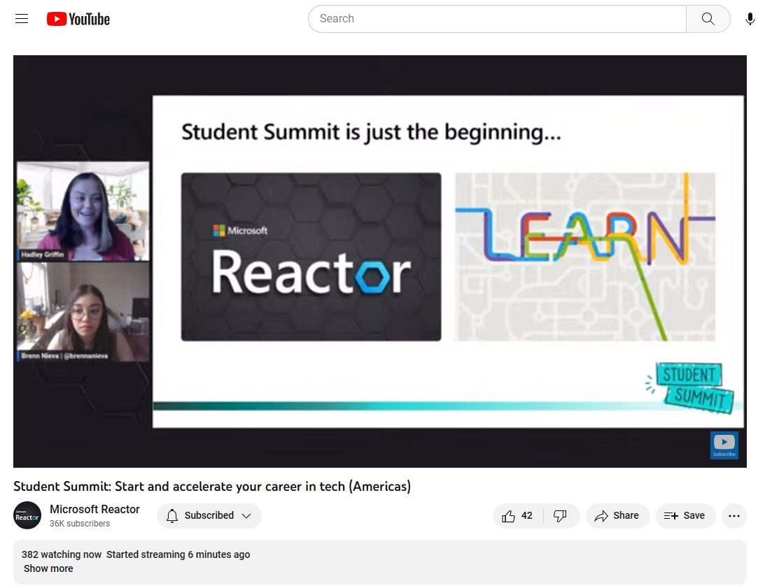Open the Subscribed dropdown chevron
The image size is (758, 588).
click(246, 515)
